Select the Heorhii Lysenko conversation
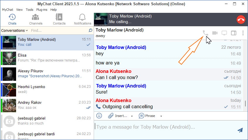The height and width of the screenshot is (140, 248). pos(47,90)
